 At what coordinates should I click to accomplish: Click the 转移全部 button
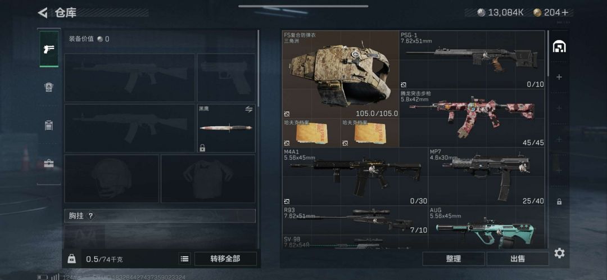[225, 259]
